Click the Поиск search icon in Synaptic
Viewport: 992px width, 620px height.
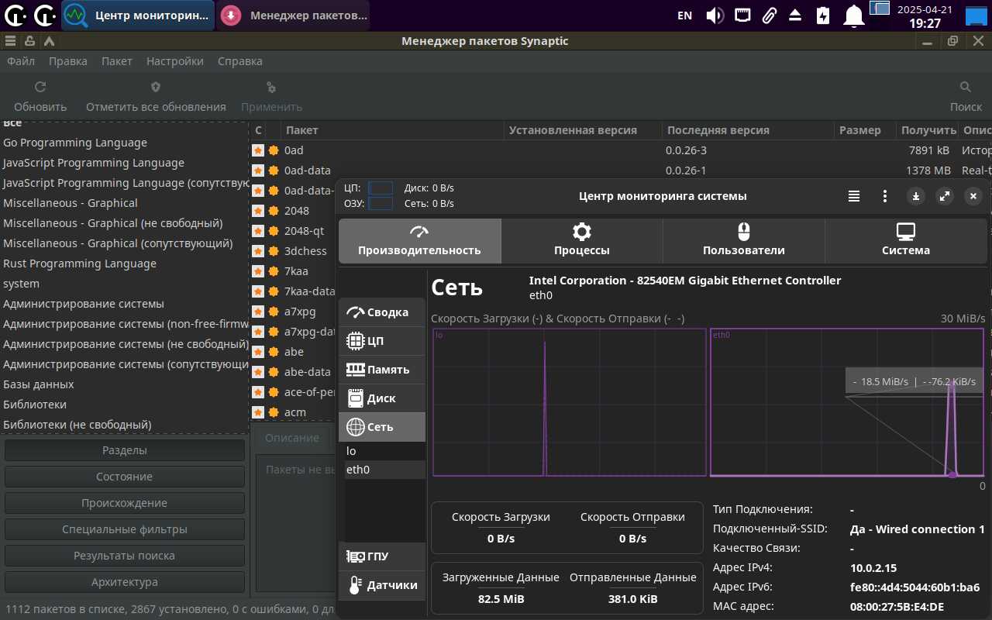966,88
